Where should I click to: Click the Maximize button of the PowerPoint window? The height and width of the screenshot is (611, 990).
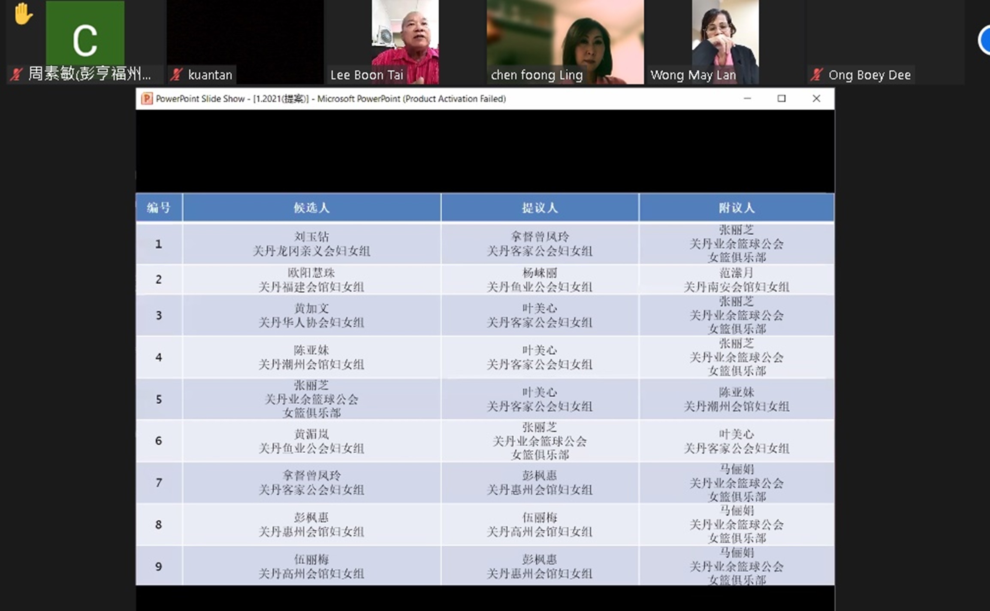coord(781,98)
